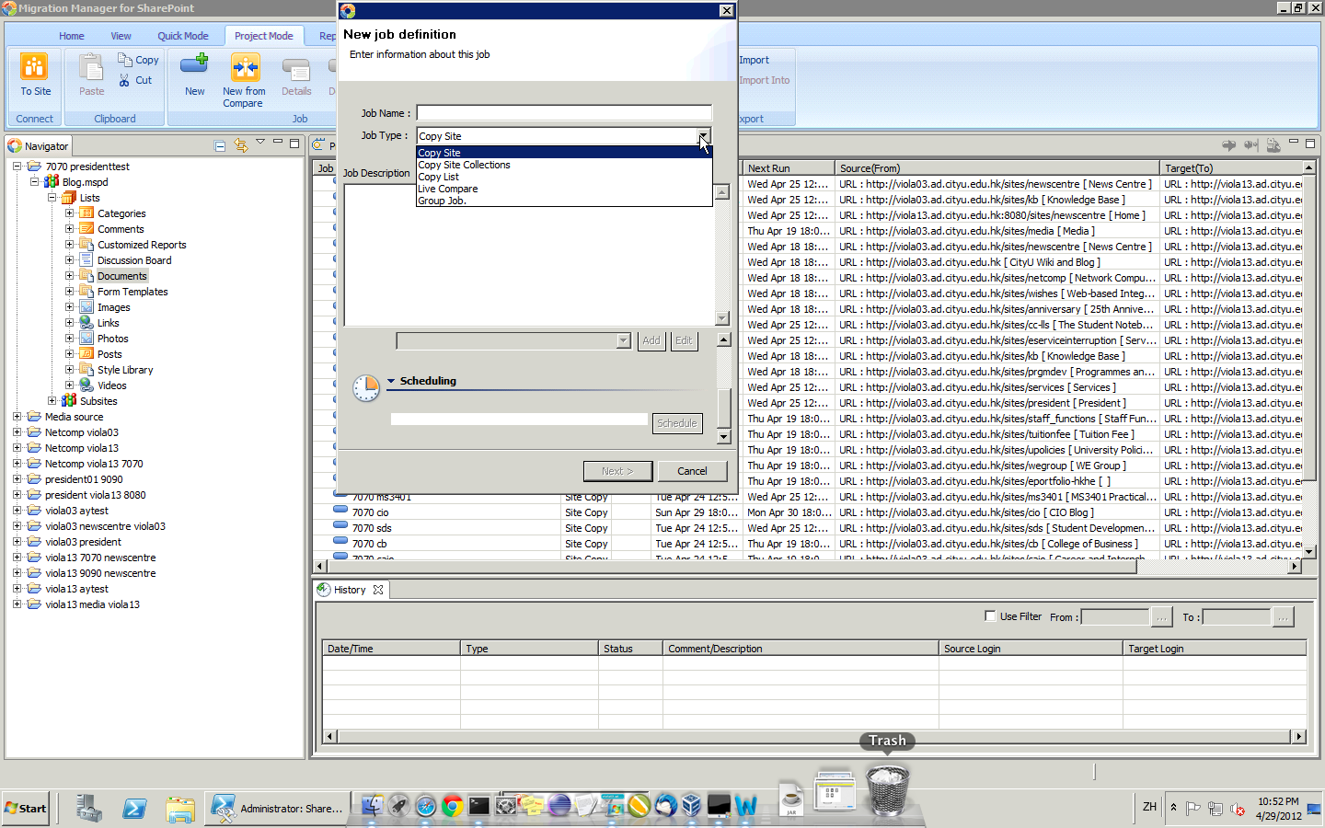Click the export jobs icon in job panel toolbar

click(1273, 145)
